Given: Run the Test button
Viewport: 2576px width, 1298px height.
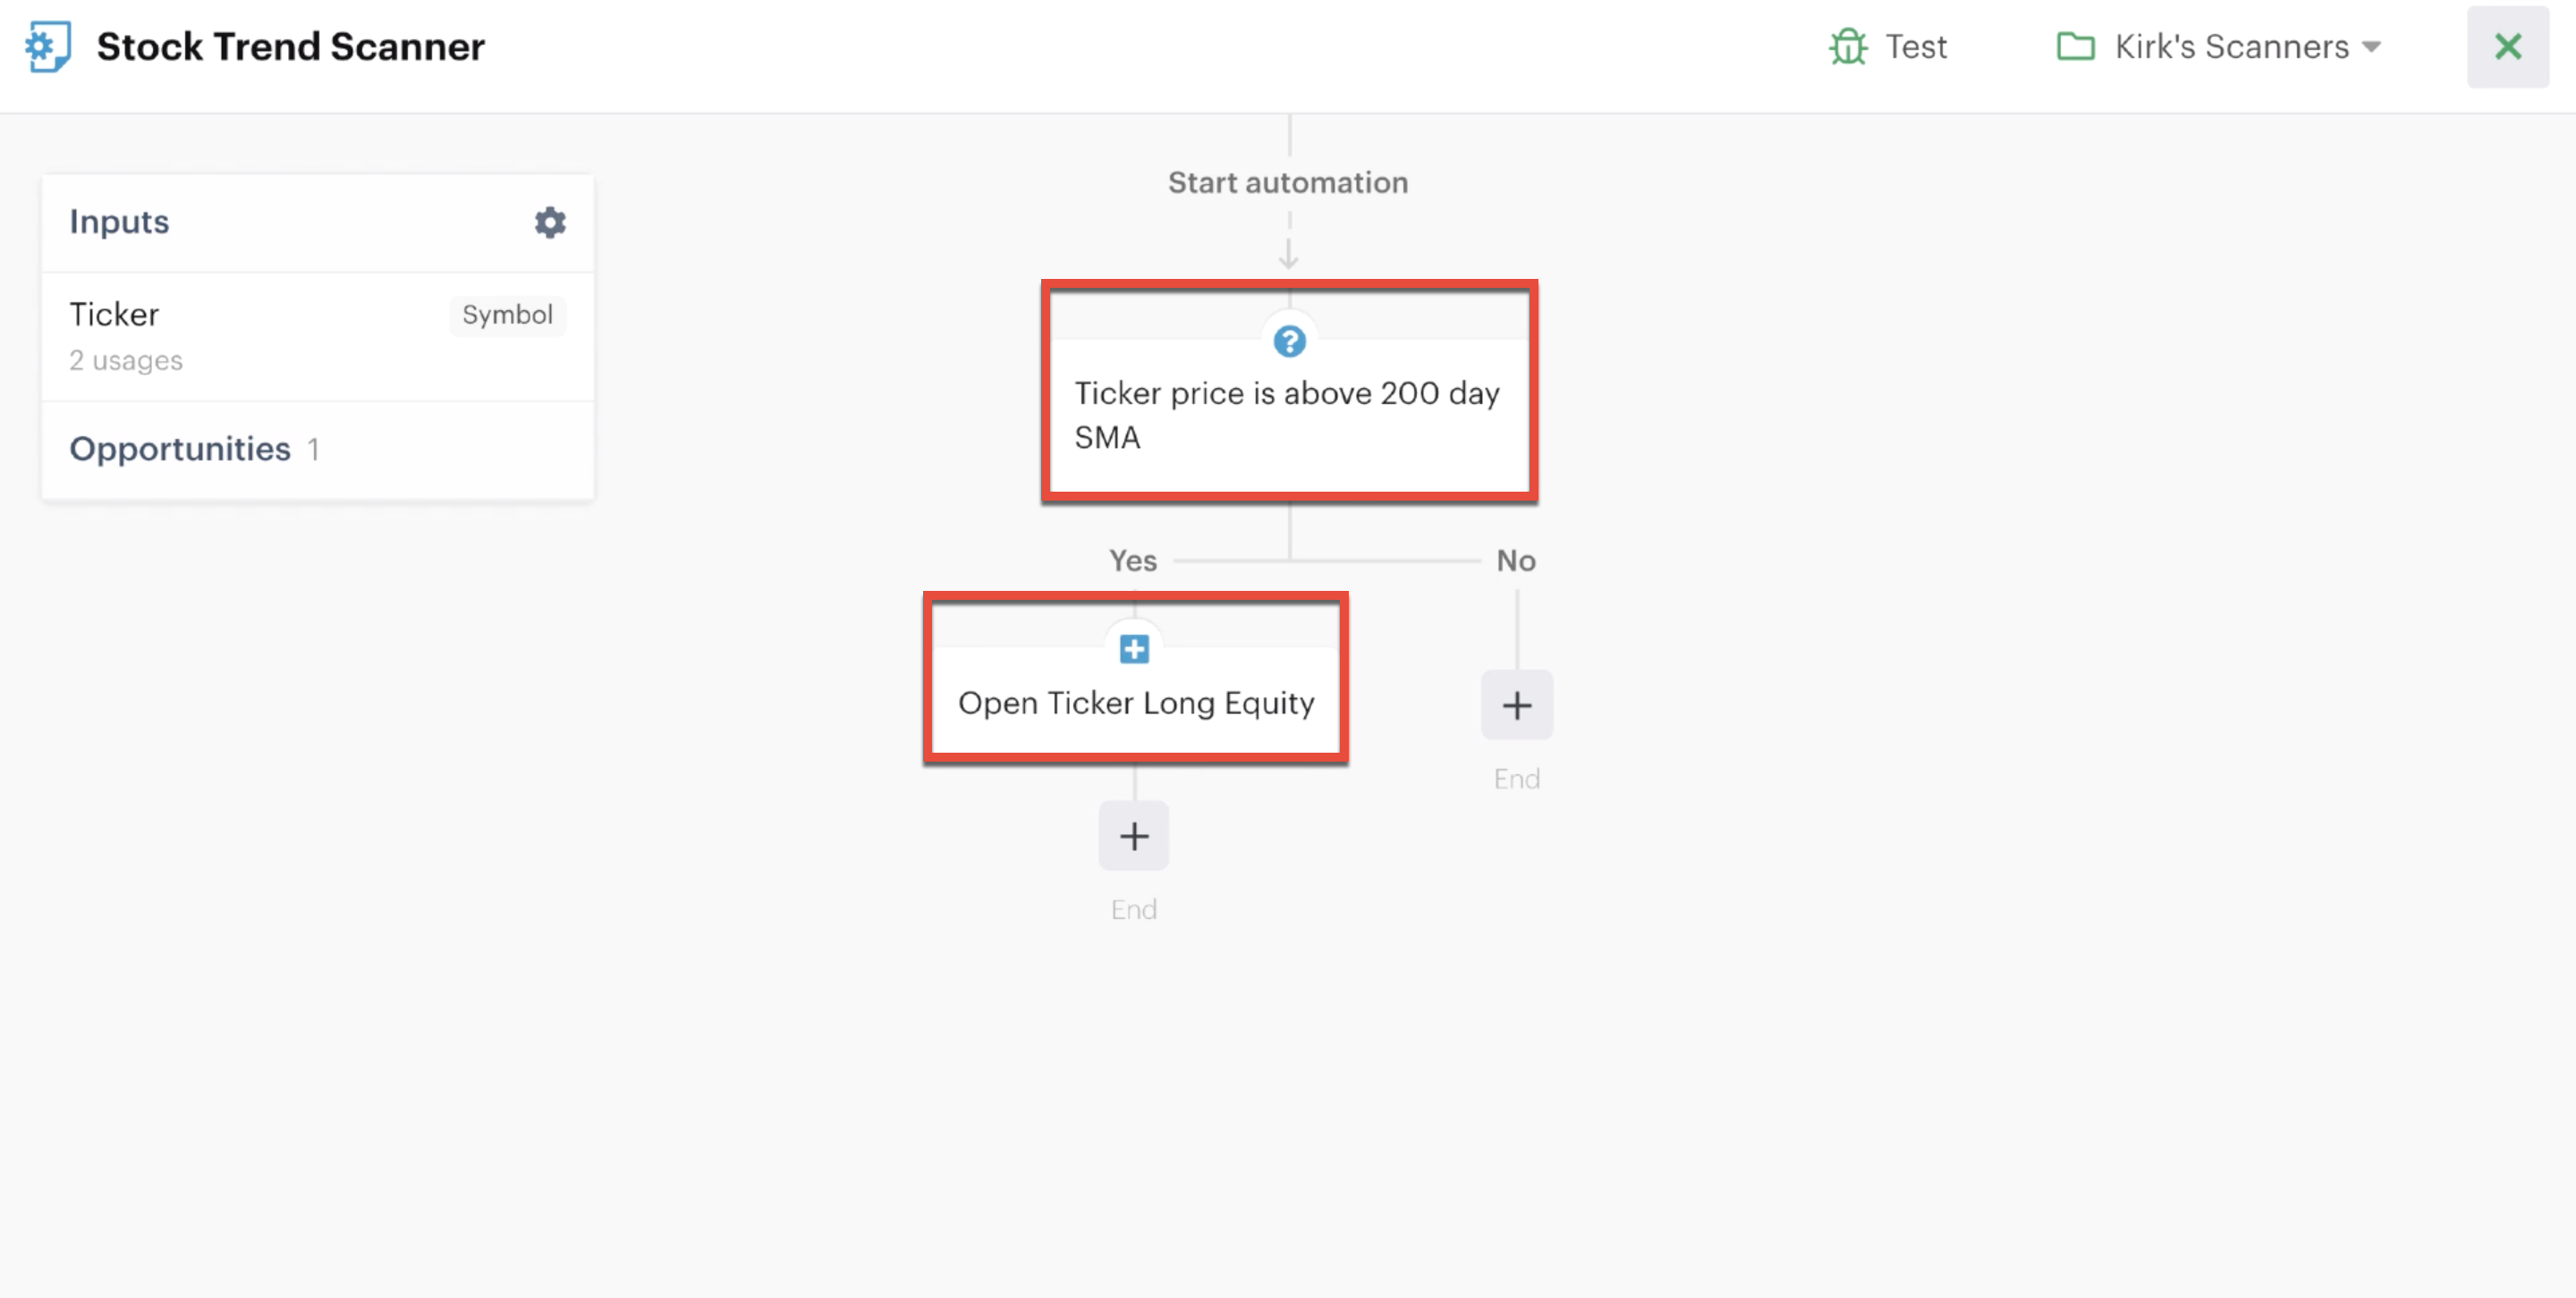Looking at the screenshot, I should pos(1888,47).
